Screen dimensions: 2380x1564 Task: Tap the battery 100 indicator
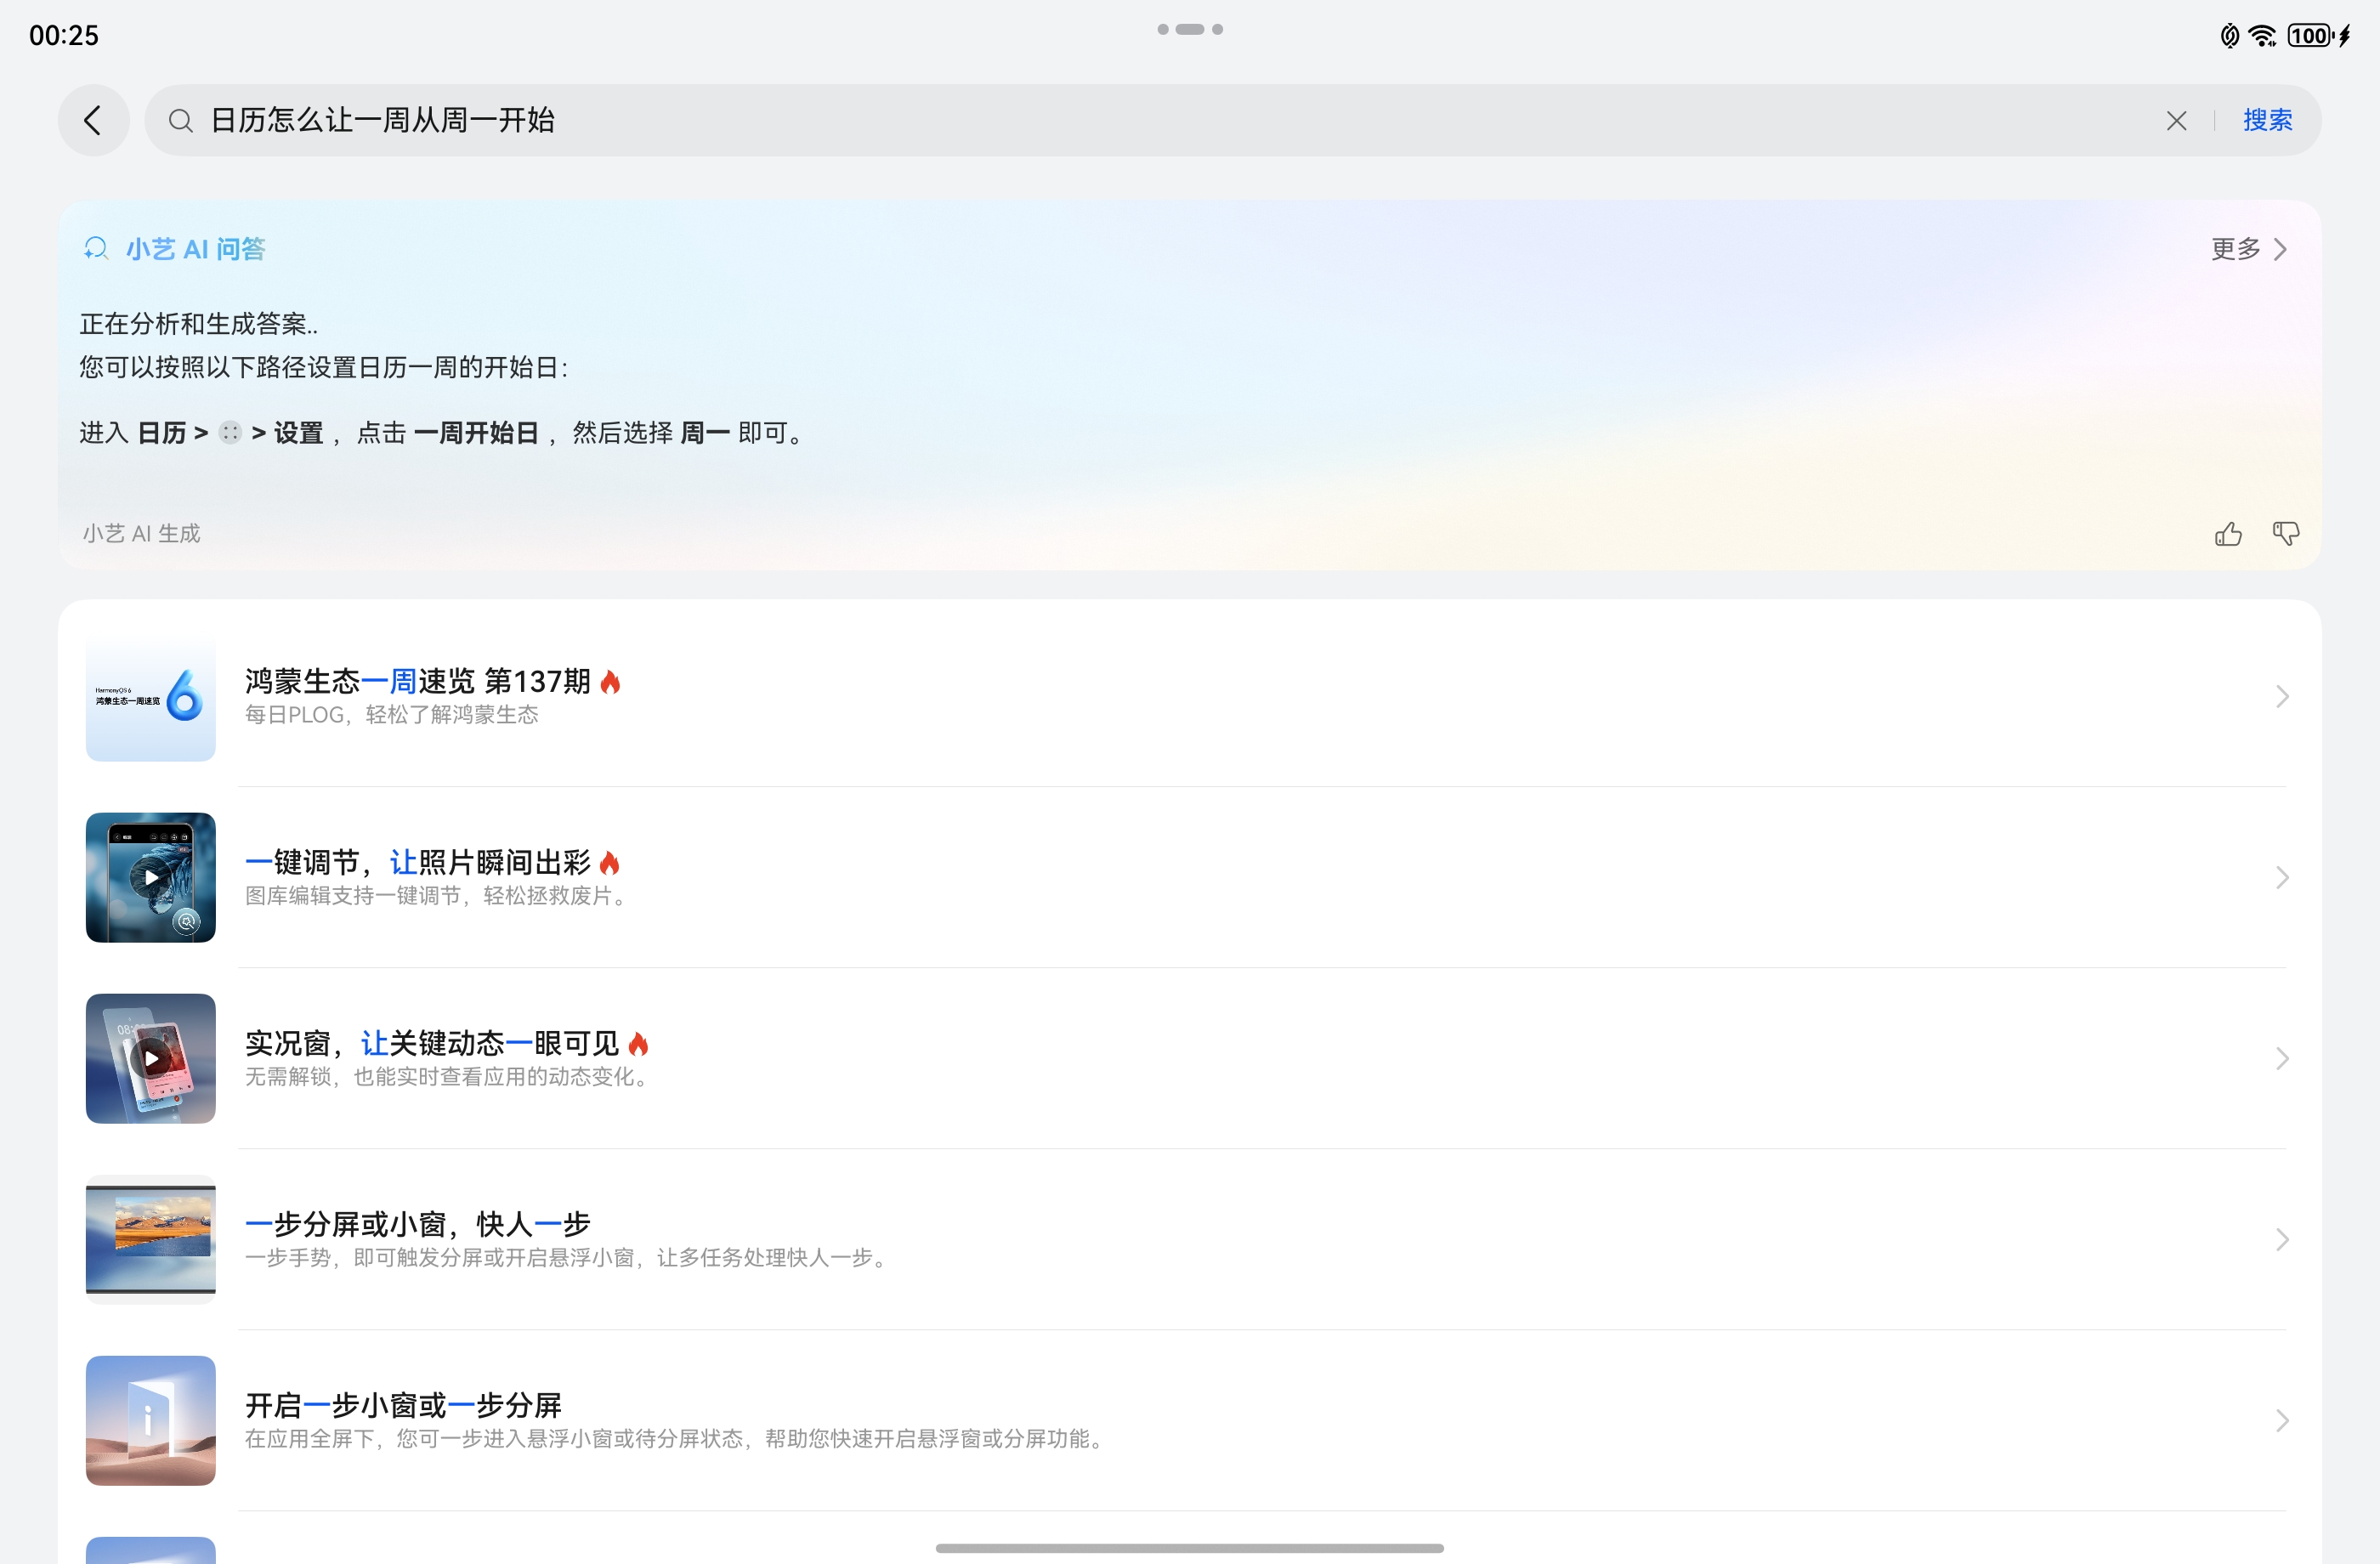[2310, 36]
